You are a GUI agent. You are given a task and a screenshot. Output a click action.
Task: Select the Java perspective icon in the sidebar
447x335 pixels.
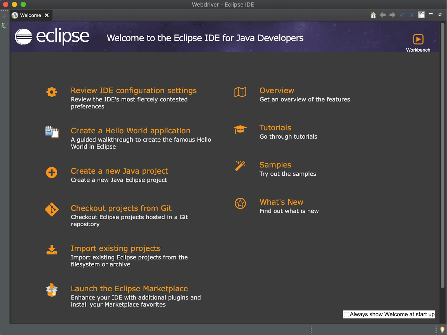click(x=4, y=26)
